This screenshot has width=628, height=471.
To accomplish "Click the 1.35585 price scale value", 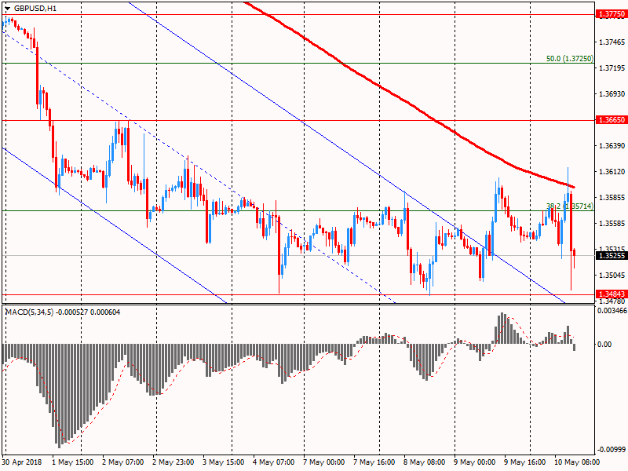I will click(x=612, y=224).
